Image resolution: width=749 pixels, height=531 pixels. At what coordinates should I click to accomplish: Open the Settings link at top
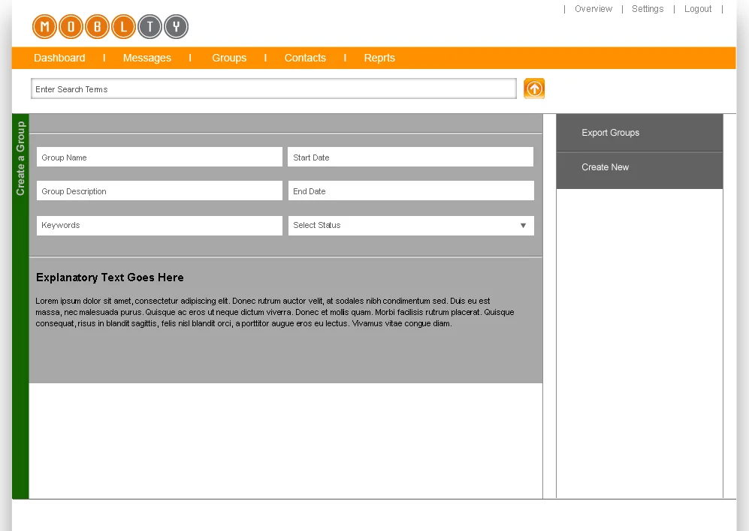click(648, 9)
